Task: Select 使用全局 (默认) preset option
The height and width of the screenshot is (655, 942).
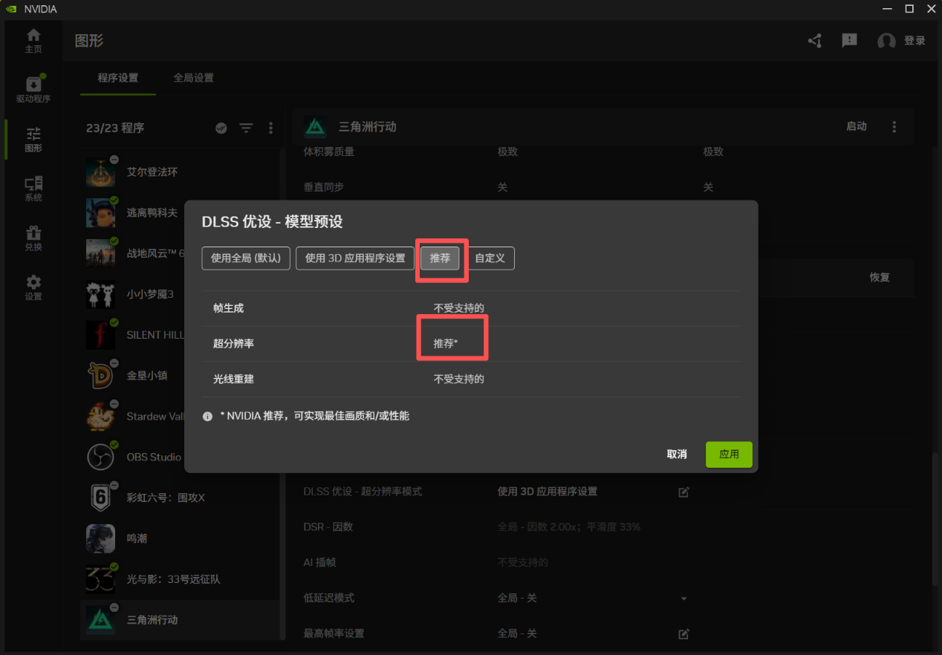Action: click(245, 258)
